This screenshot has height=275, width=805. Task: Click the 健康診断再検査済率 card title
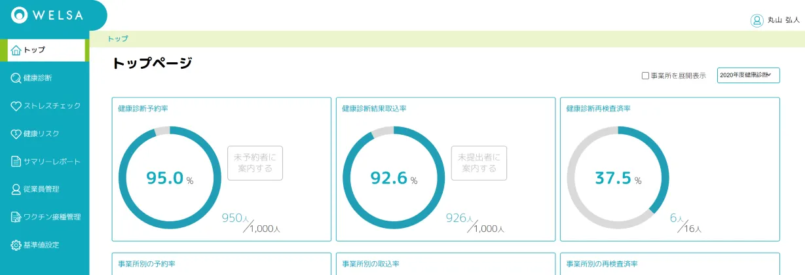pos(598,108)
